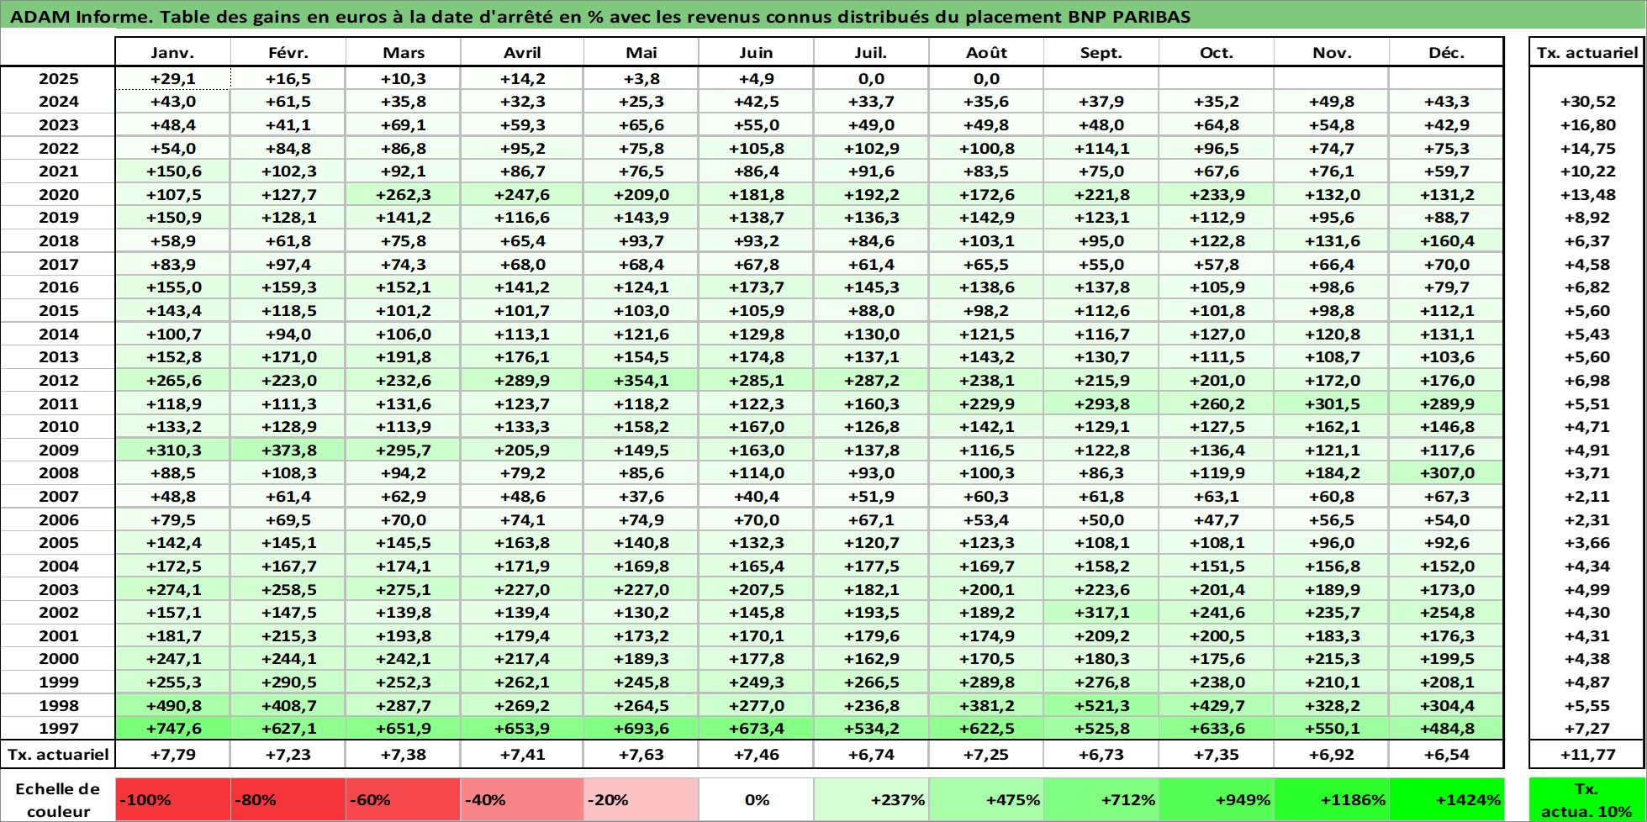Viewport: 1647px width, 822px height.
Task: Select the 'Avril' column header
Action: coord(522,52)
